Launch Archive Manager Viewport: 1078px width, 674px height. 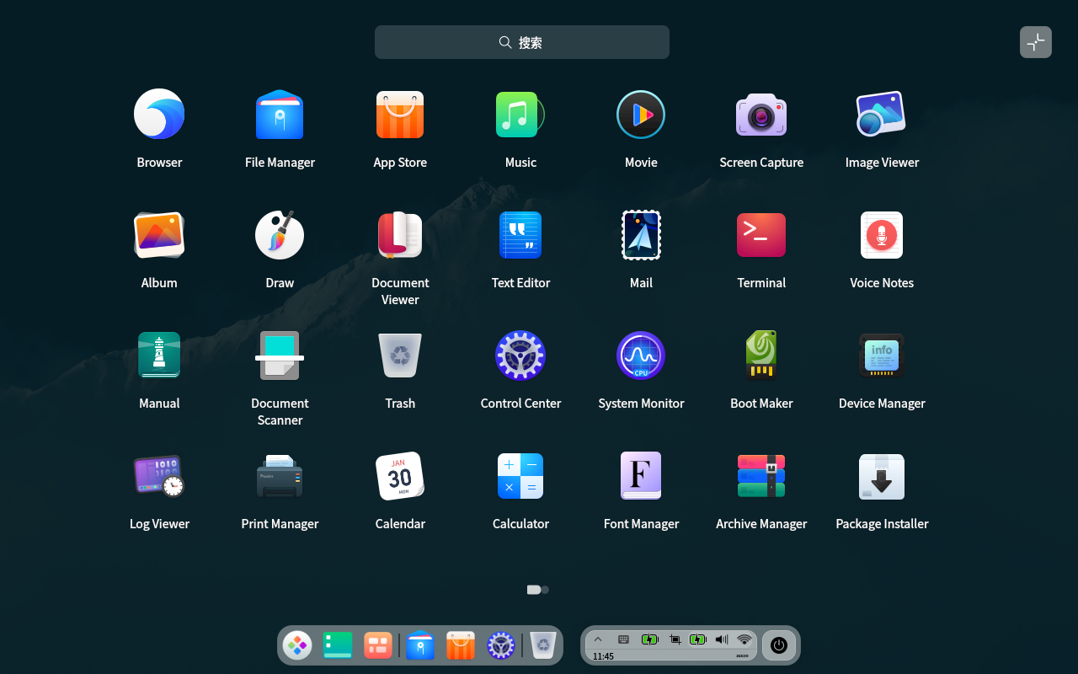click(x=761, y=476)
